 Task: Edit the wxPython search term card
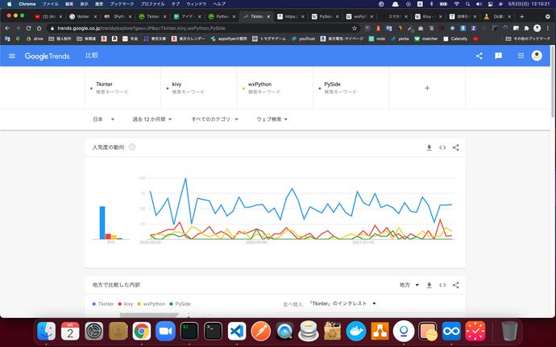[x=275, y=88]
